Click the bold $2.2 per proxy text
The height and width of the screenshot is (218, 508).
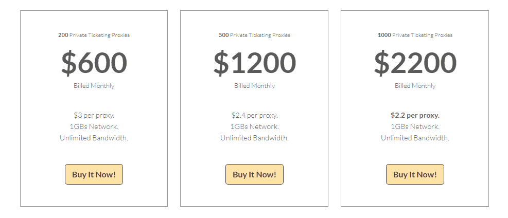click(x=415, y=115)
